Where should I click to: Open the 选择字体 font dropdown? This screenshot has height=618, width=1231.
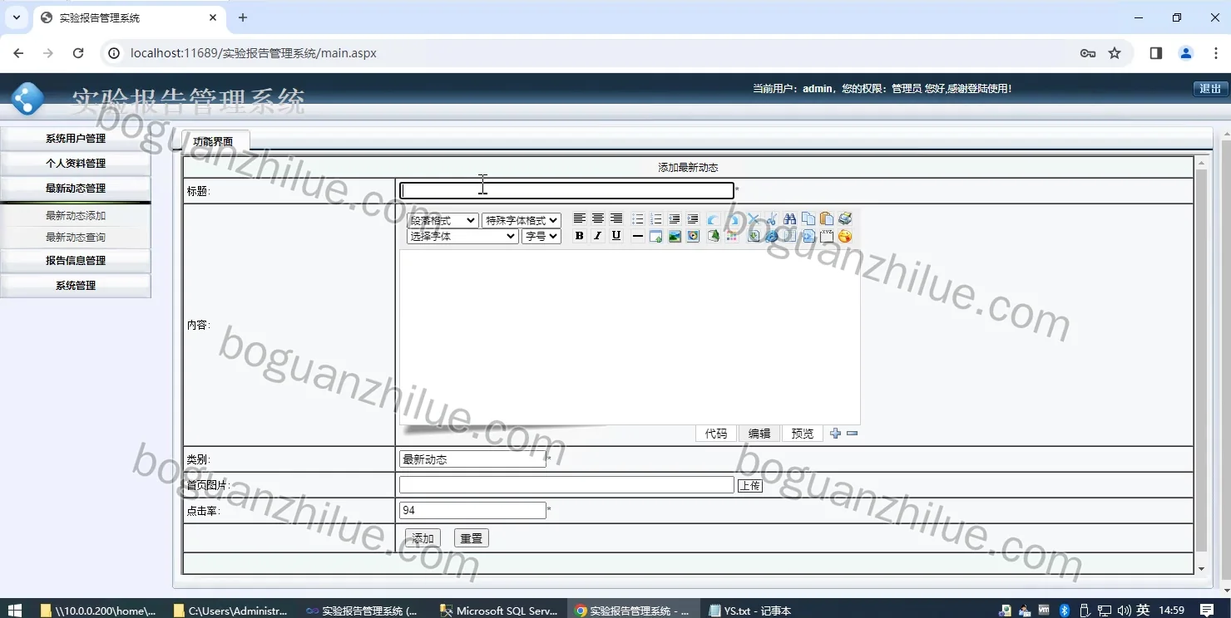[x=462, y=237]
